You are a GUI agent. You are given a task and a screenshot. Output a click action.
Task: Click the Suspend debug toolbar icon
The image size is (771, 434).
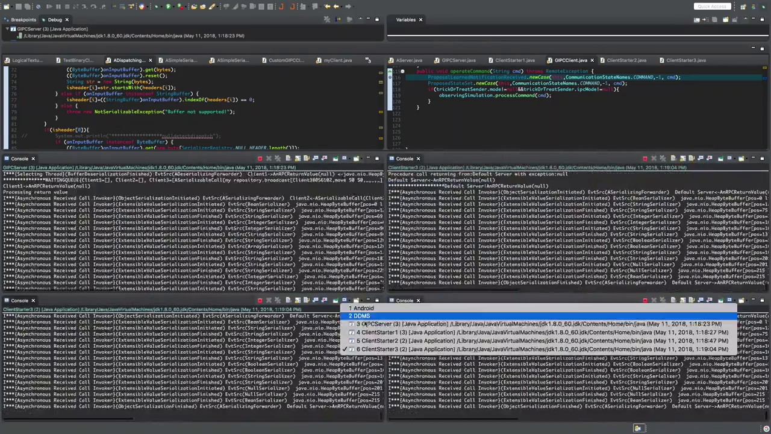pos(58,7)
